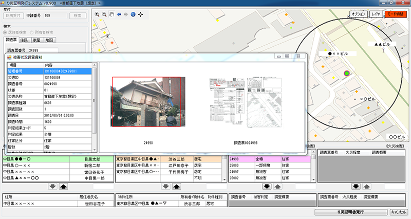The image size is (411, 219).
Task: Open the damaged house photo thumbnail
Action: coord(146,102)
